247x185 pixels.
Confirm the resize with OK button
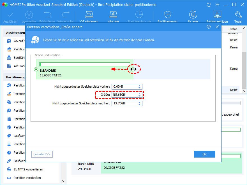point(204,154)
